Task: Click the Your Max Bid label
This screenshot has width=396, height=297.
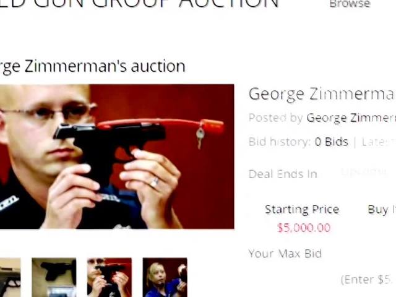Action: pyautogui.click(x=285, y=254)
